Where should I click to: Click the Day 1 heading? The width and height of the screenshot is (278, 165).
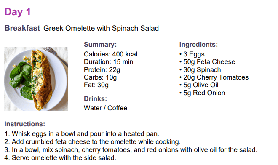(18, 12)
